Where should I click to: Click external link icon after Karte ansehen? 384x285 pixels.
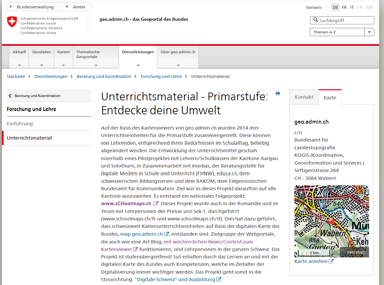331,261
